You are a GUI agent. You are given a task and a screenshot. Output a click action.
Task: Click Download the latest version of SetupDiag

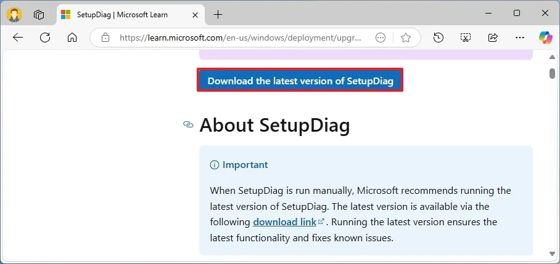pos(300,81)
